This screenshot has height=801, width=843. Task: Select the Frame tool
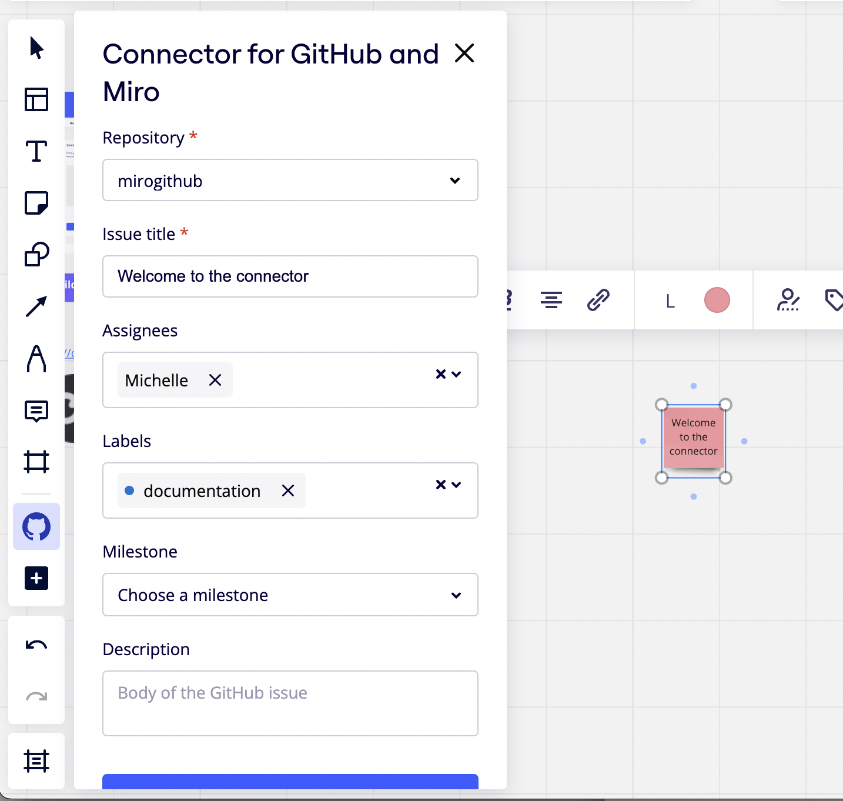[x=36, y=462]
